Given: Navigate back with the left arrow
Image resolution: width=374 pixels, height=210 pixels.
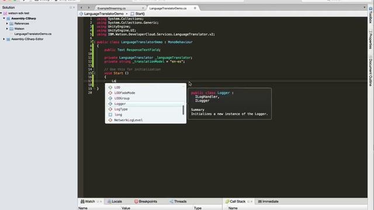Looking at the screenshot, I should (81, 8).
